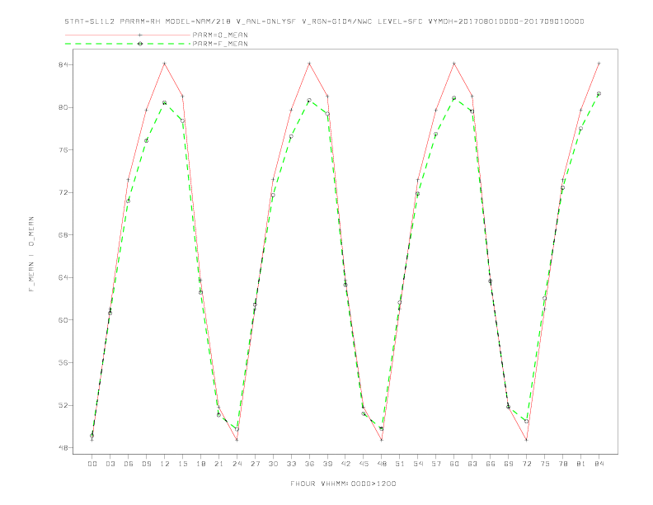Click the x-axis forecast hour label 51
Viewport: 653px width, 505px height.
[x=400, y=464]
